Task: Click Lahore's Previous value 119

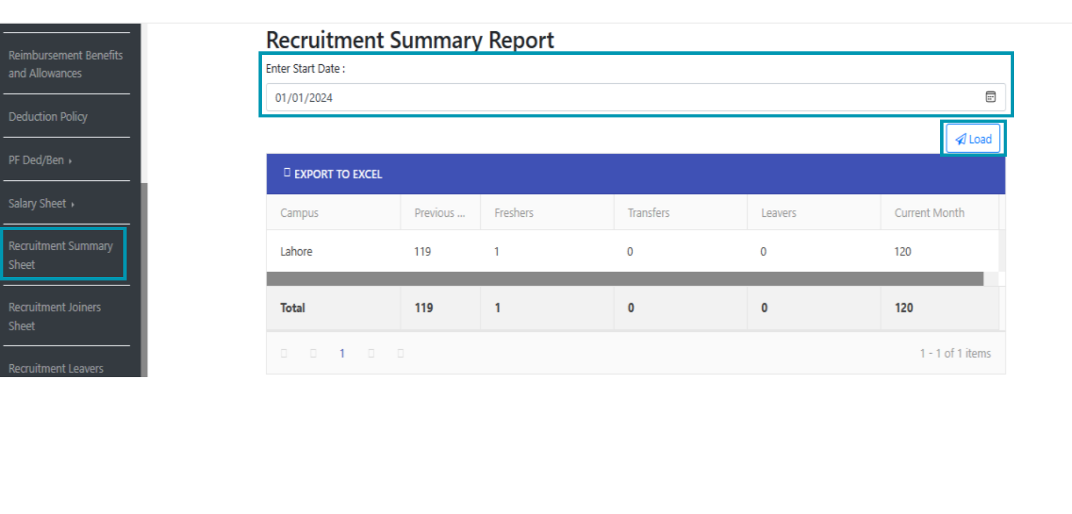Action: coord(422,251)
